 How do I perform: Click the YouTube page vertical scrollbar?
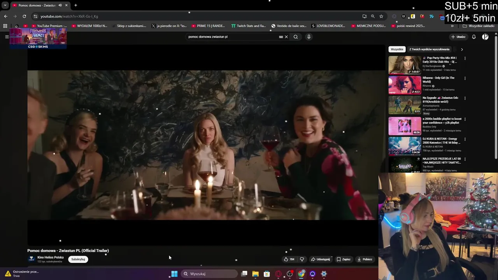coord(496,97)
